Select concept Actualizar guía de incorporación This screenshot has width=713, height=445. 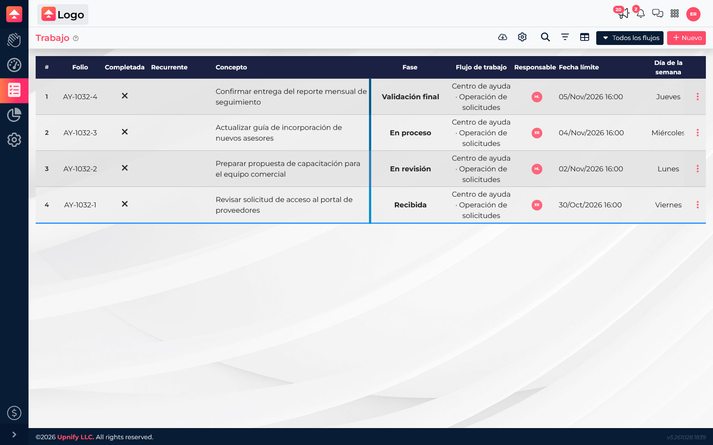click(x=279, y=133)
